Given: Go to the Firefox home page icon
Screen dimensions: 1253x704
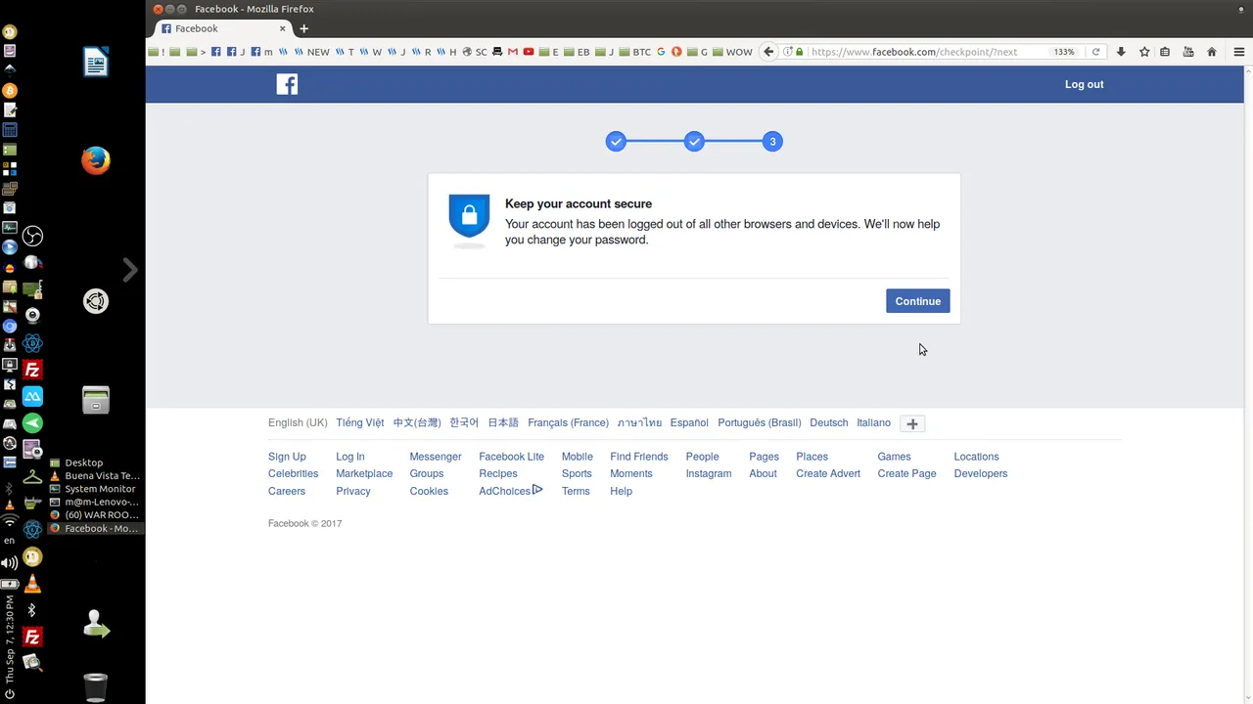Looking at the screenshot, I should (1212, 52).
